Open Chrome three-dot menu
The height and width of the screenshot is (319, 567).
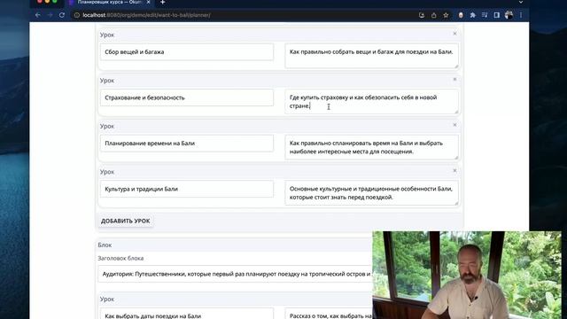521,15
